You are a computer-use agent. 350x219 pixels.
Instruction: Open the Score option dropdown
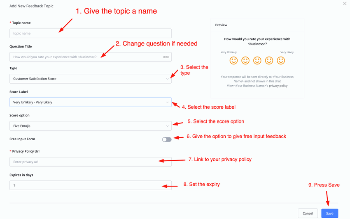pos(90,126)
